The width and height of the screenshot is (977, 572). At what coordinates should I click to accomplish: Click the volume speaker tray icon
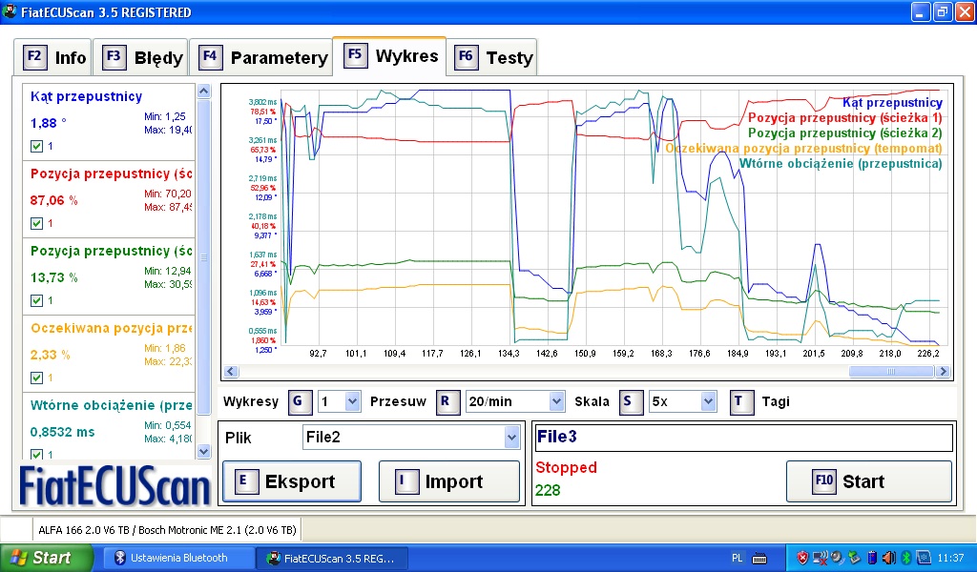click(x=888, y=558)
